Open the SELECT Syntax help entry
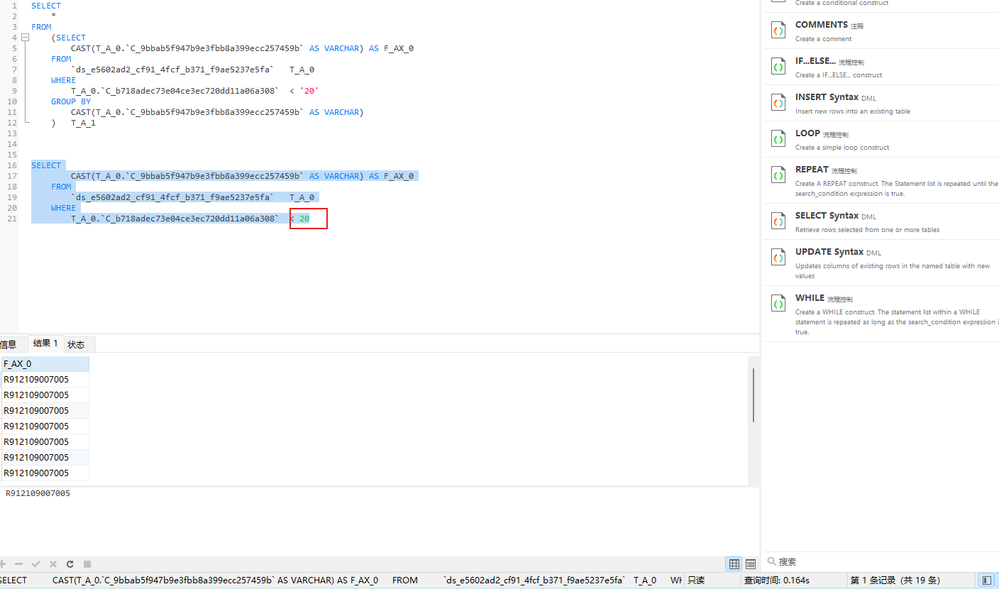 click(x=778, y=220)
